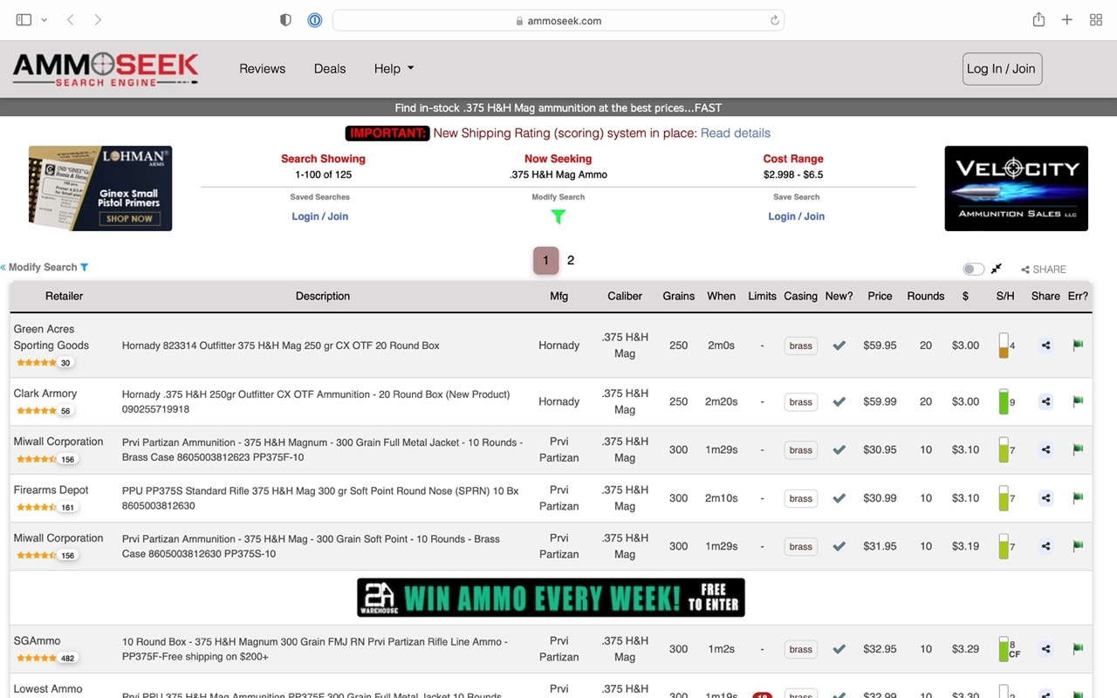This screenshot has height=698, width=1117.
Task: Share the Firearms Depot listing
Action: [x=1045, y=498]
